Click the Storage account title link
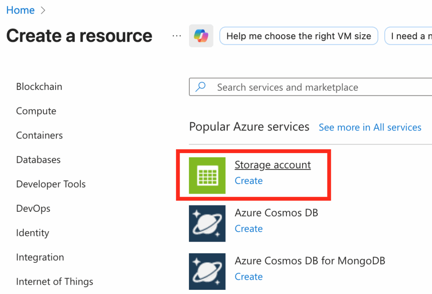Viewport: 432px width, 294px height. (x=273, y=165)
